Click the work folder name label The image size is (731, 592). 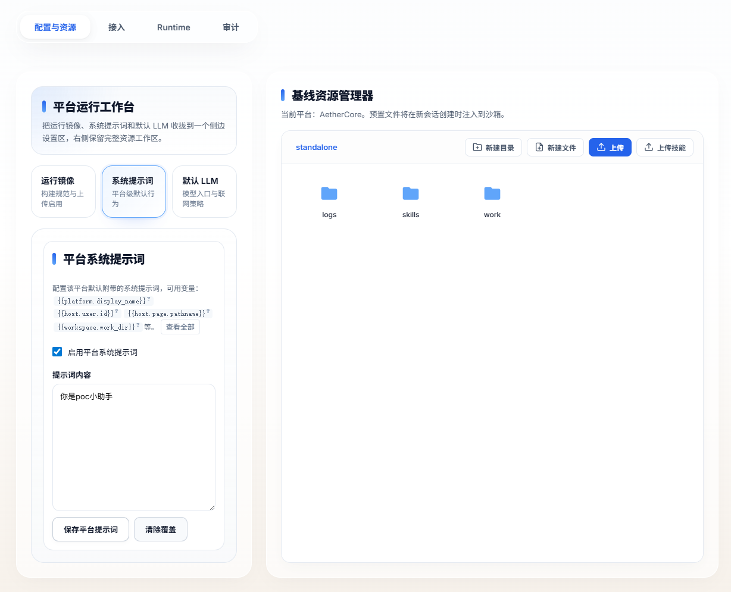[x=492, y=215]
